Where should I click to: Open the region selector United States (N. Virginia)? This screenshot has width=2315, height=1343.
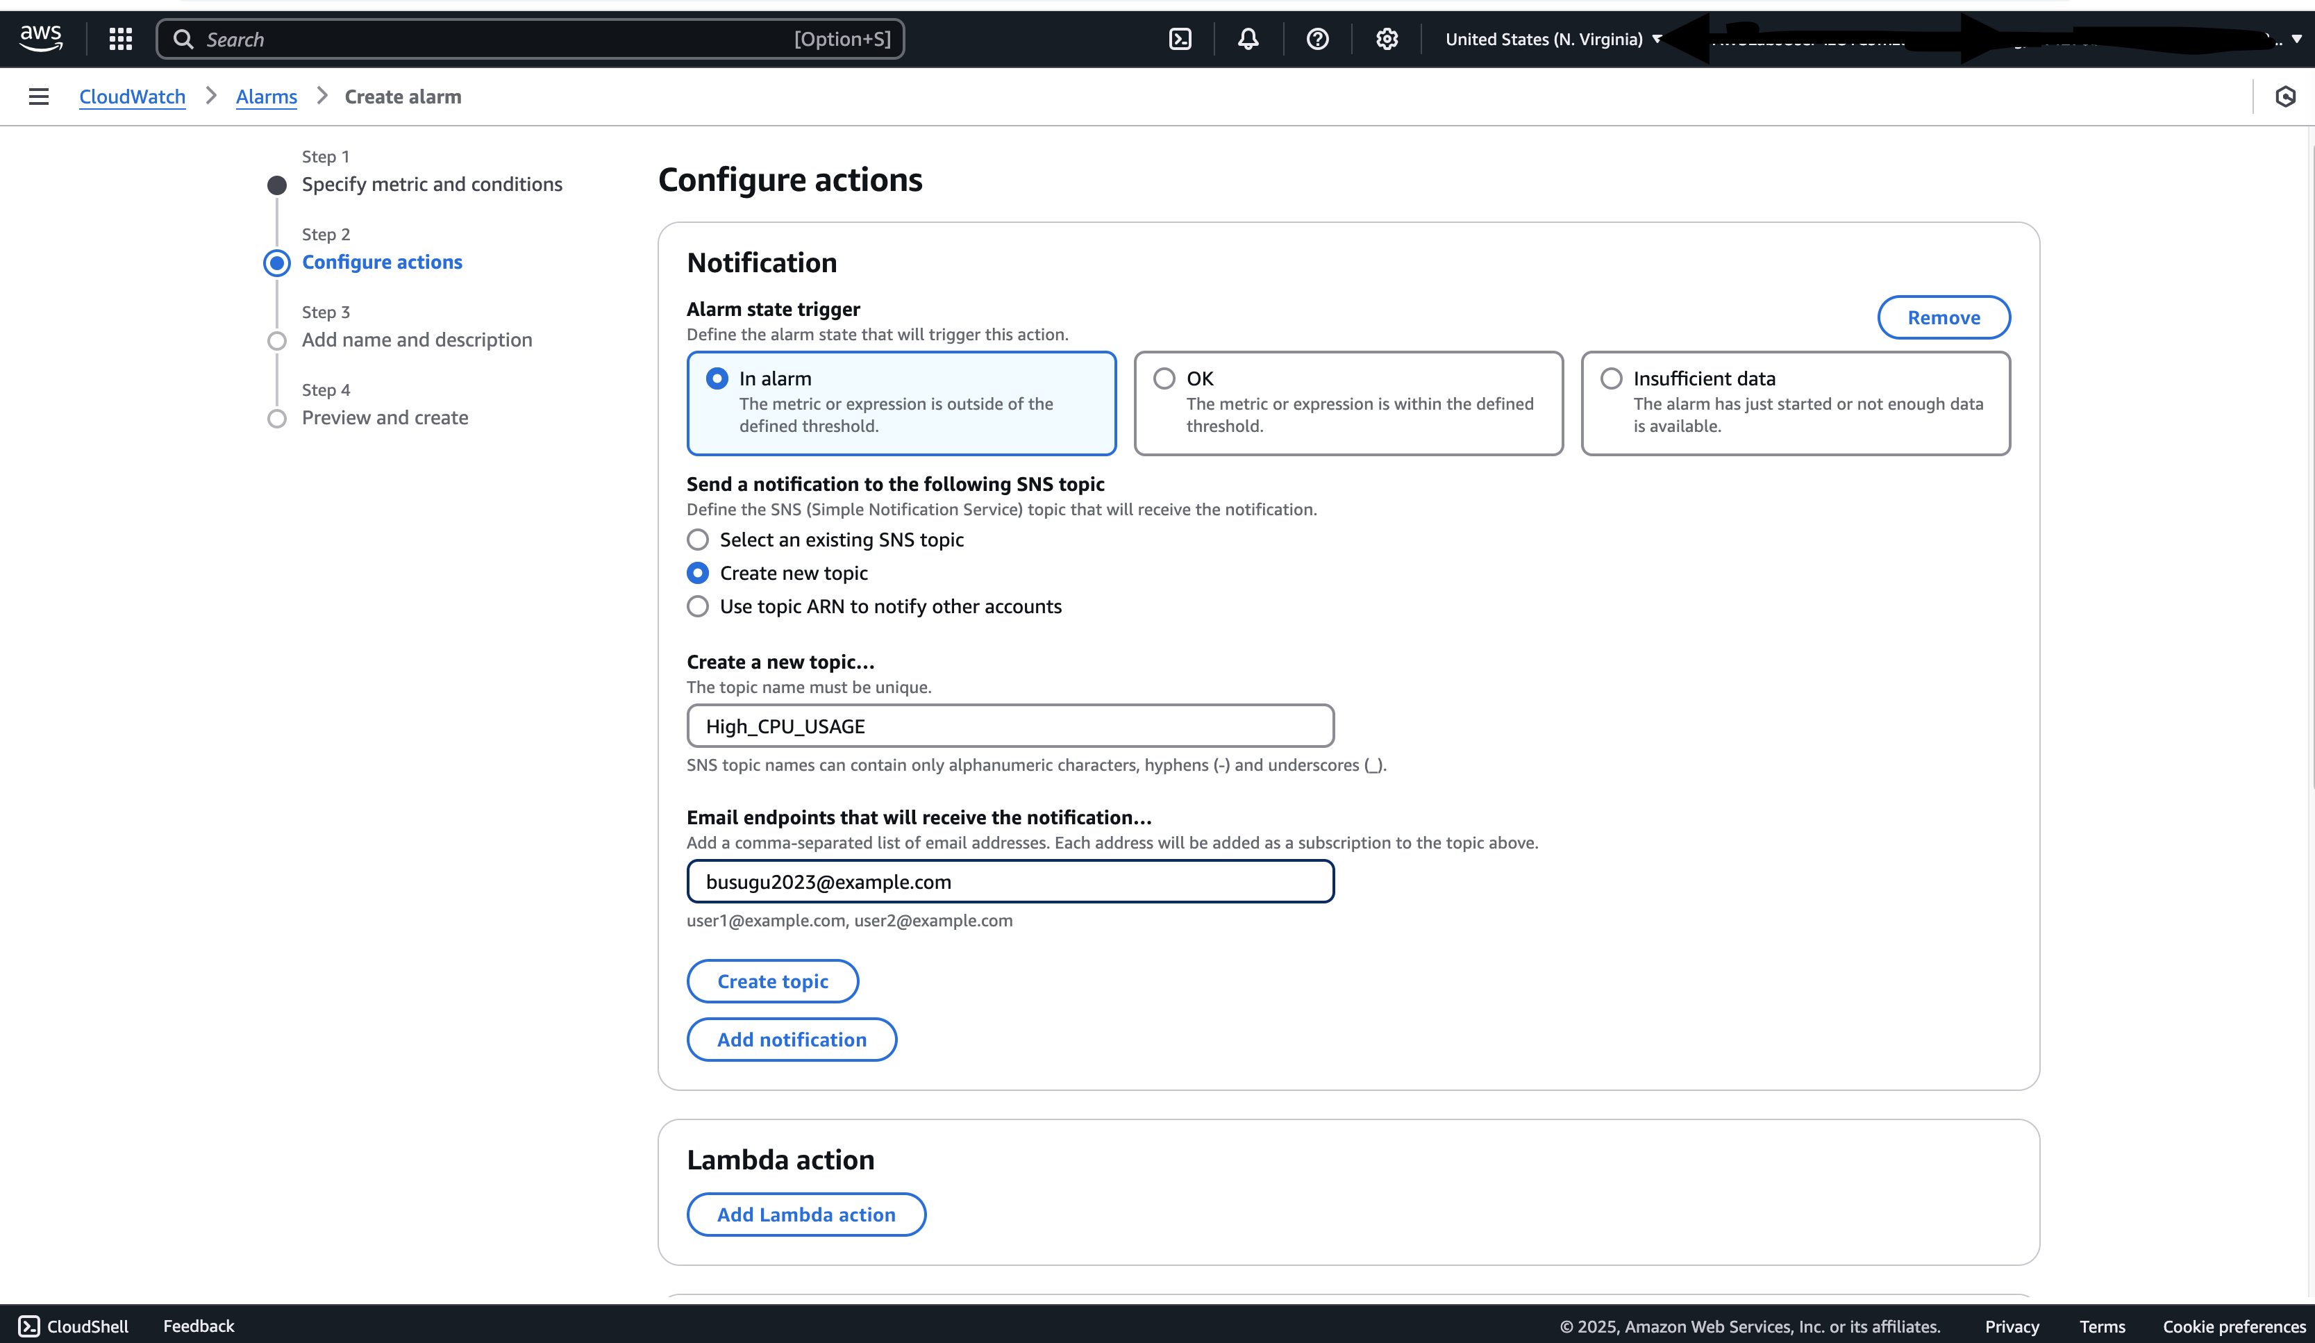(x=1553, y=39)
